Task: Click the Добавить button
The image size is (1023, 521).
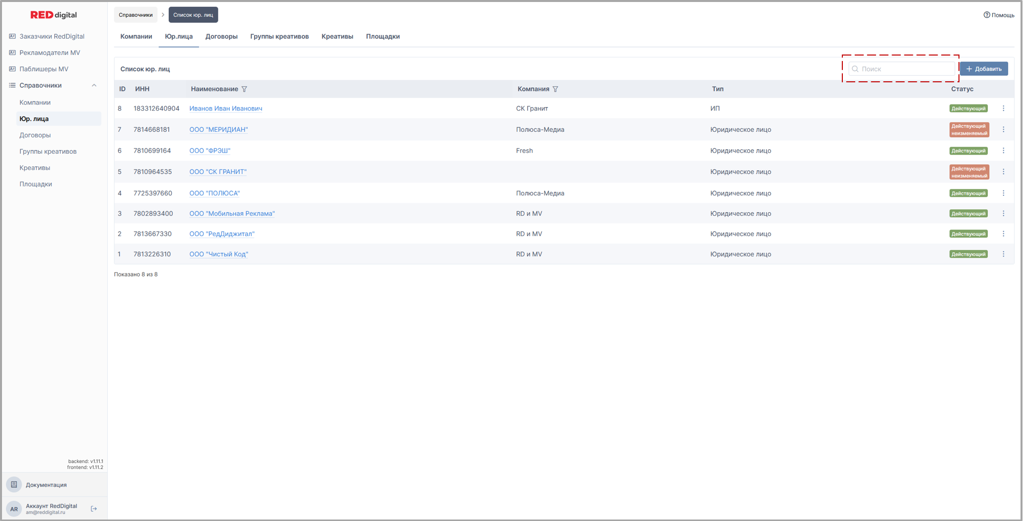Action: coord(983,69)
